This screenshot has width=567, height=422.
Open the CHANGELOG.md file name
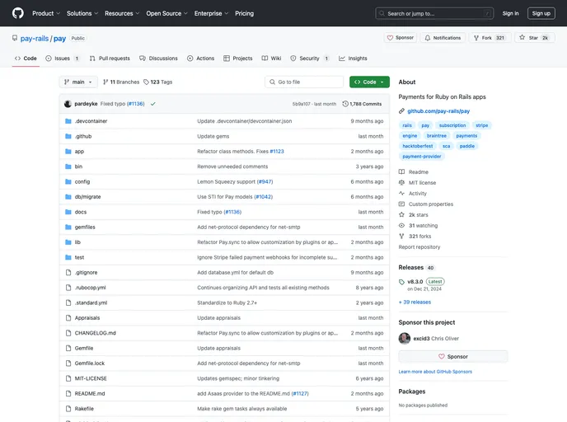[95, 333]
